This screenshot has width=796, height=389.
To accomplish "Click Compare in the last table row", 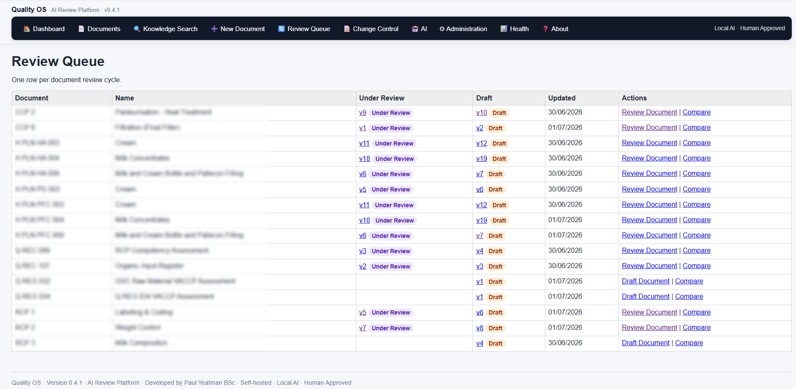I will 689,343.
